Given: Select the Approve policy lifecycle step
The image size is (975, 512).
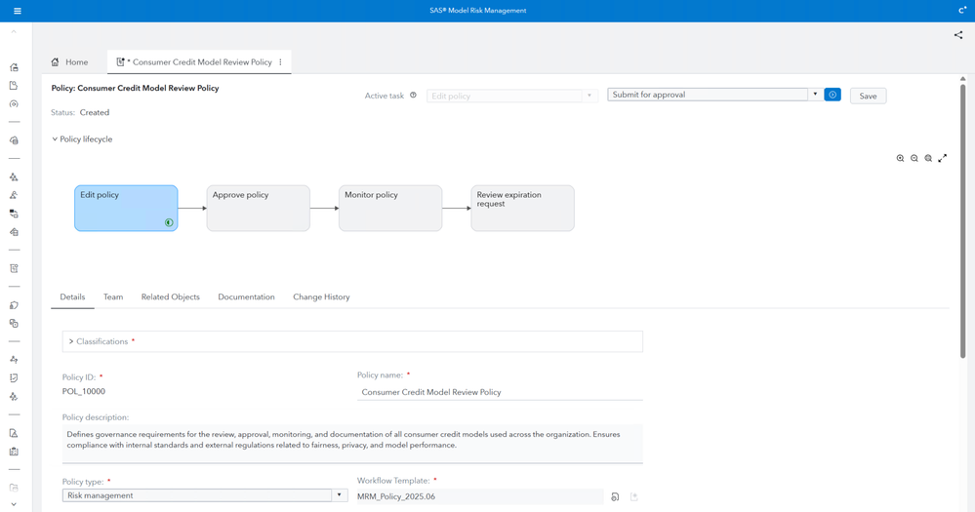Looking at the screenshot, I should 258,208.
